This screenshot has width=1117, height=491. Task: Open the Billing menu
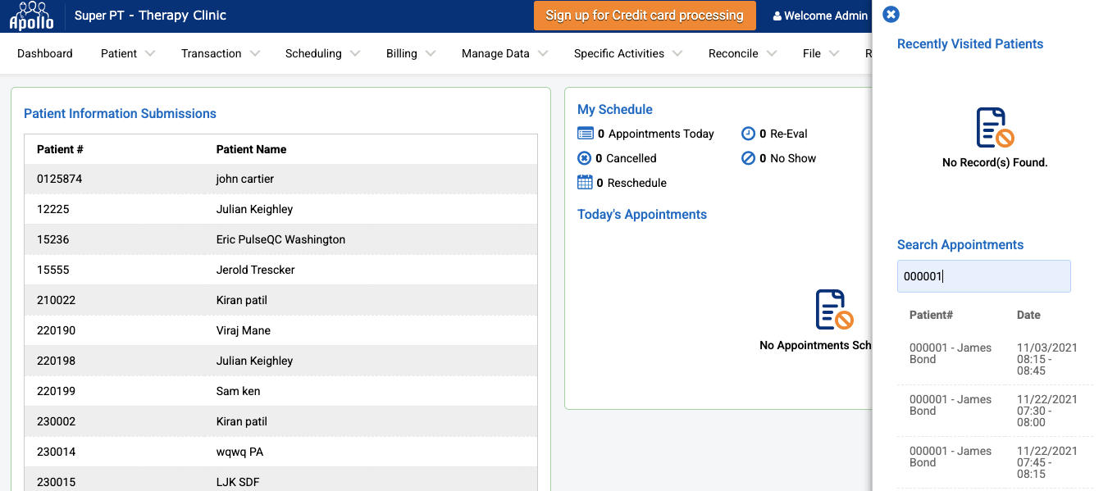(410, 53)
